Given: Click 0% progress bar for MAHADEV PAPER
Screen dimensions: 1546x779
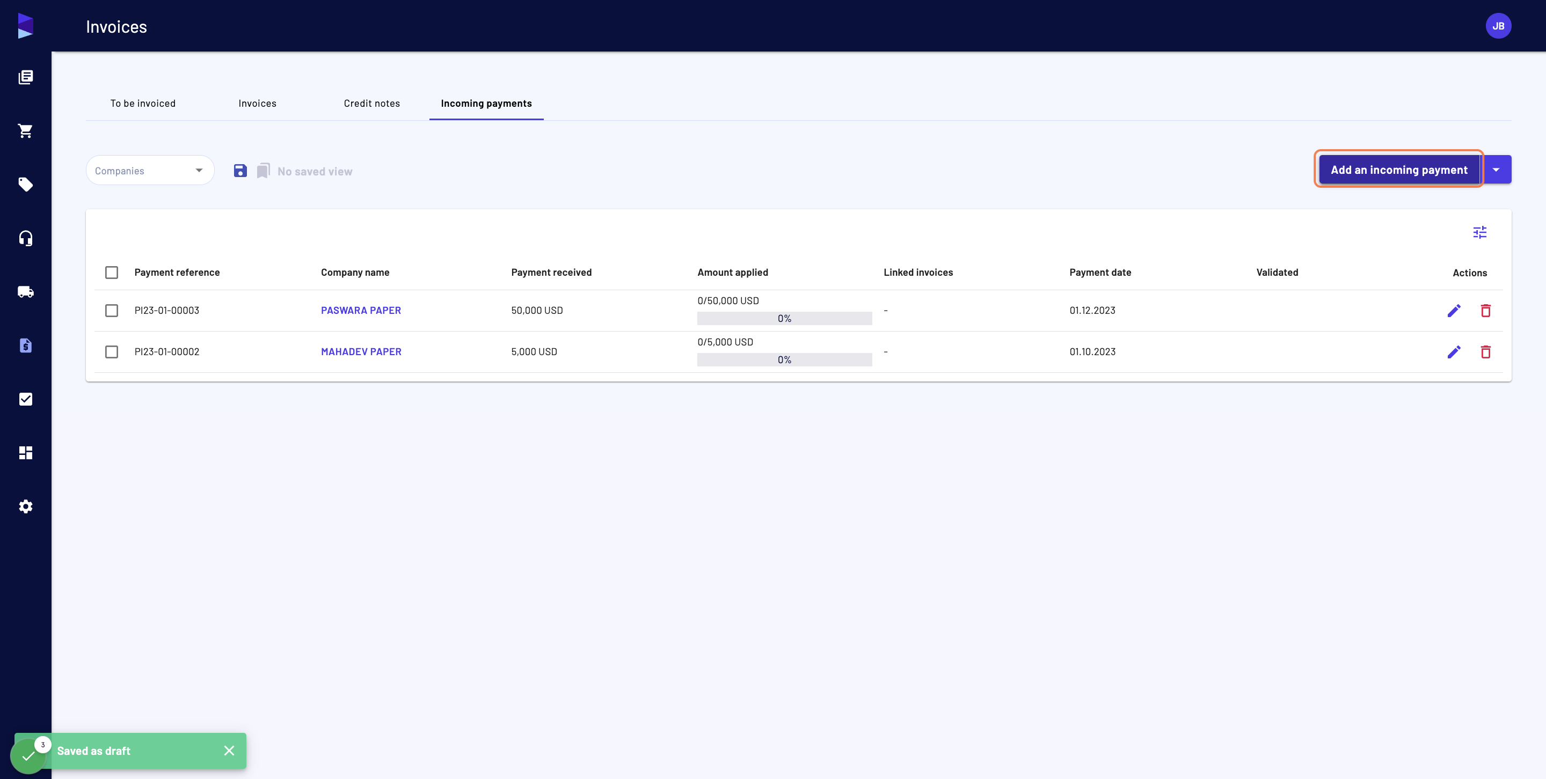Looking at the screenshot, I should coord(784,360).
